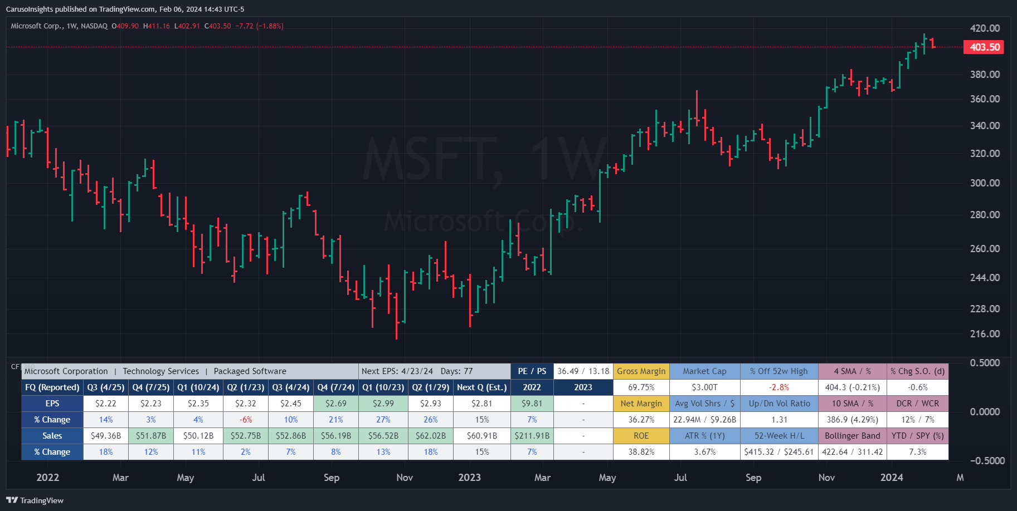Viewport: 1017px width, 511px height.
Task: Click the 420.00 price axis label
Action: pos(985,28)
